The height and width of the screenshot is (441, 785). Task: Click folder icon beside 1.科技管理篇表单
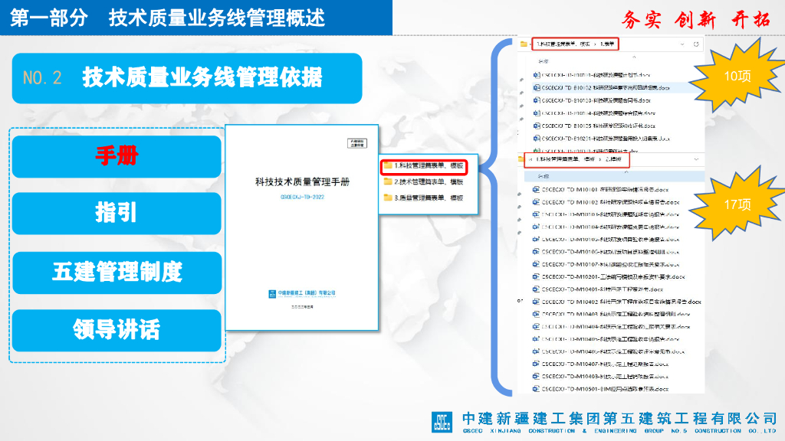coord(387,165)
